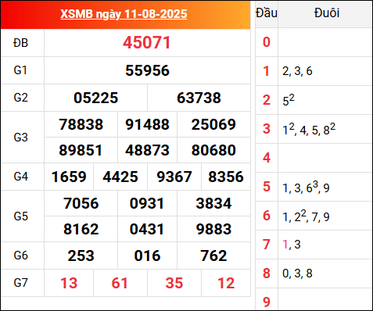Click G4 number 8356

point(226,177)
